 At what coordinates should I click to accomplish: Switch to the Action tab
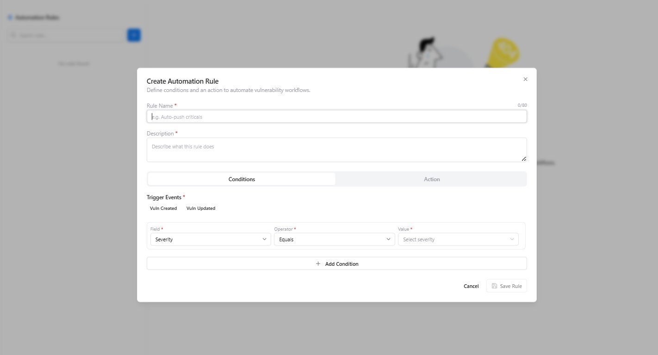tap(432, 179)
